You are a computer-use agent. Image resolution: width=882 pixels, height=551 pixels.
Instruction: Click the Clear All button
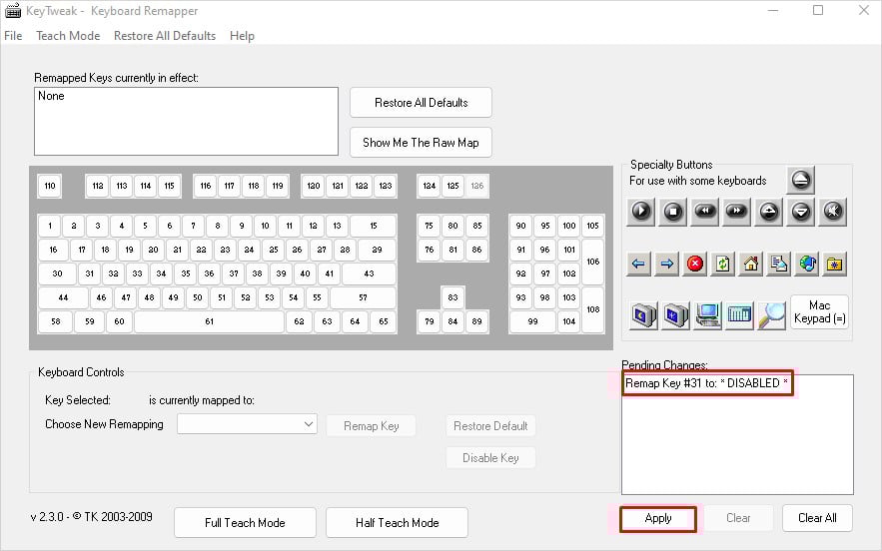(x=817, y=518)
